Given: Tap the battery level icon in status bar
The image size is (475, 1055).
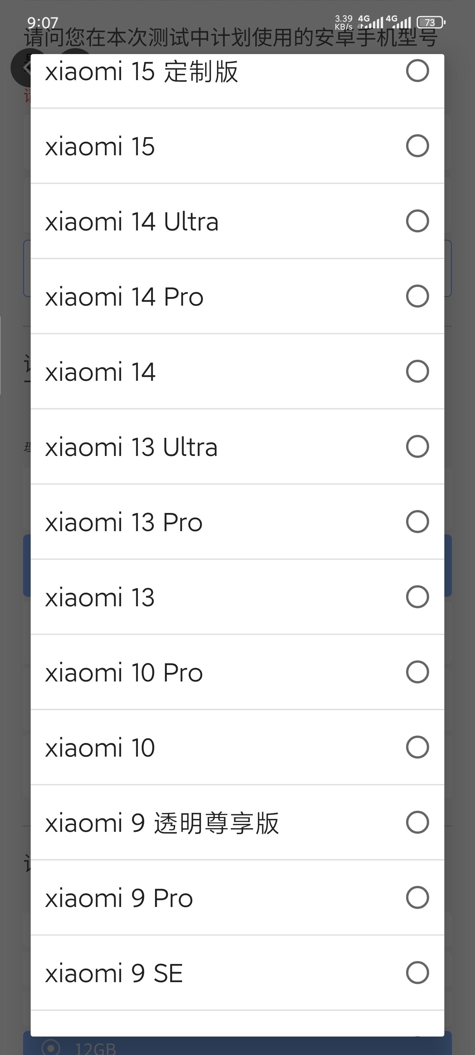Looking at the screenshot, I should pyautogui.click(x=430, y=22).
